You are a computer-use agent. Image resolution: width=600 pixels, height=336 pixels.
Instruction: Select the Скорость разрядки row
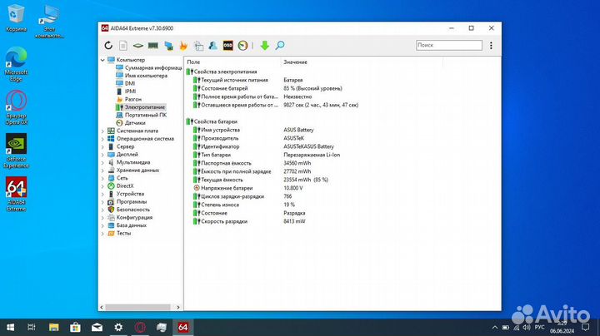coord(249,221)
